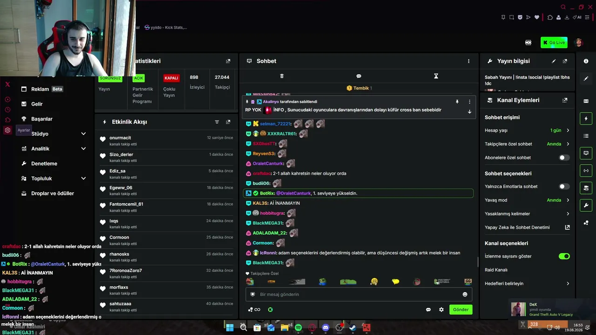Open Hesap yaşı setting

[527, 130]
